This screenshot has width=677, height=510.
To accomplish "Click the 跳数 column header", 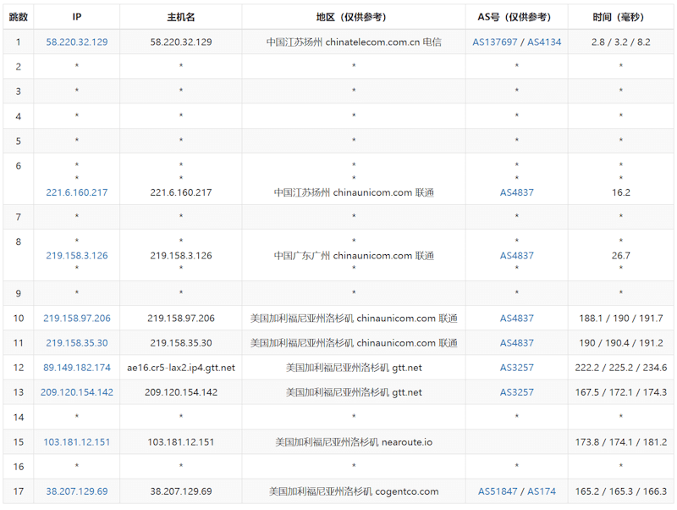I will coord(18,17).
